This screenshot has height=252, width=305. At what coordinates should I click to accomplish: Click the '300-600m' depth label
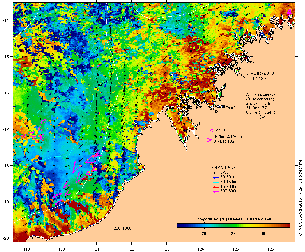click(229, 191)
